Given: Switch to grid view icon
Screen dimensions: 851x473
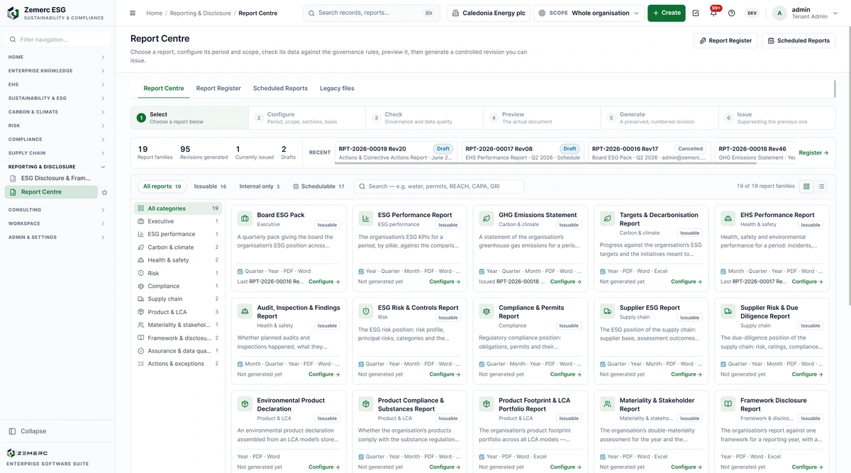Looking at the screenshot, I should point(806,187).
